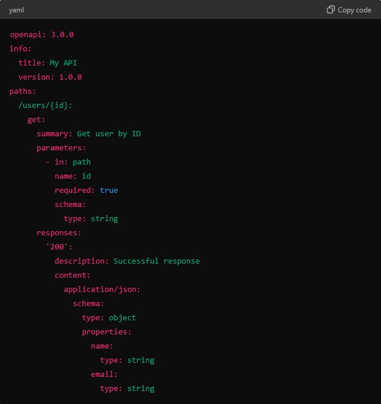The height and width of the screenshot is (404, 381).
Task: Click the 'type: string' line under parameters
Action: click(x=91, y=218)
